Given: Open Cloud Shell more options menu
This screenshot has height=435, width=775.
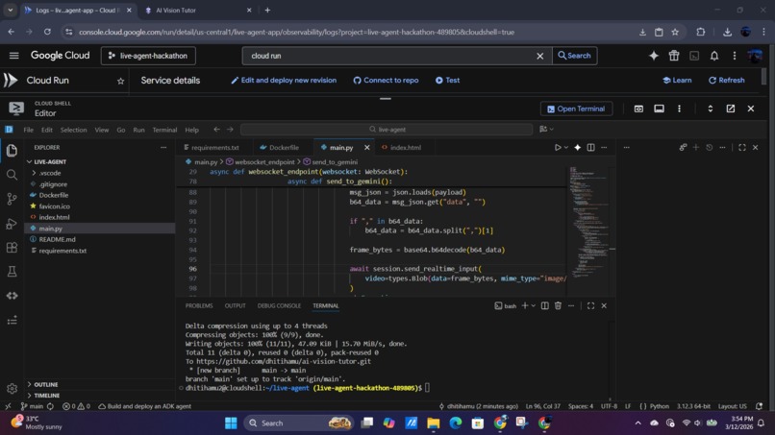Looking at the screenshot, I should pos(679,109).
